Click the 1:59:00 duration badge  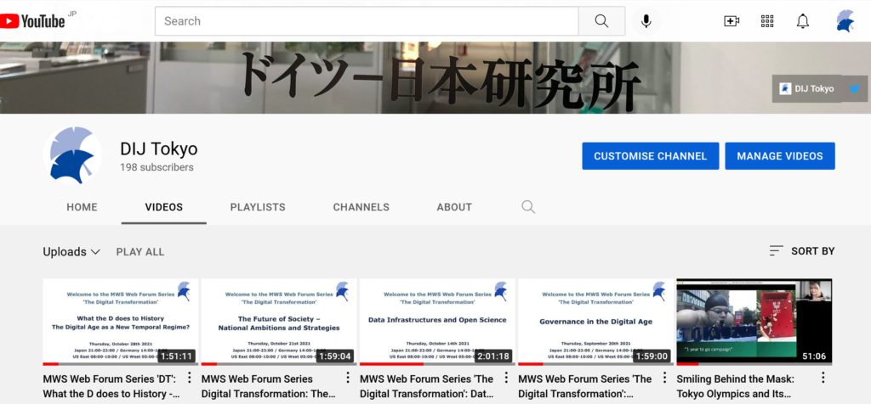pos(652,356)
